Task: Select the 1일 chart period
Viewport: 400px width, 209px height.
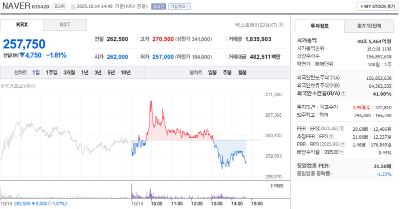Action: pyautogui.click(x=36, y=72)
